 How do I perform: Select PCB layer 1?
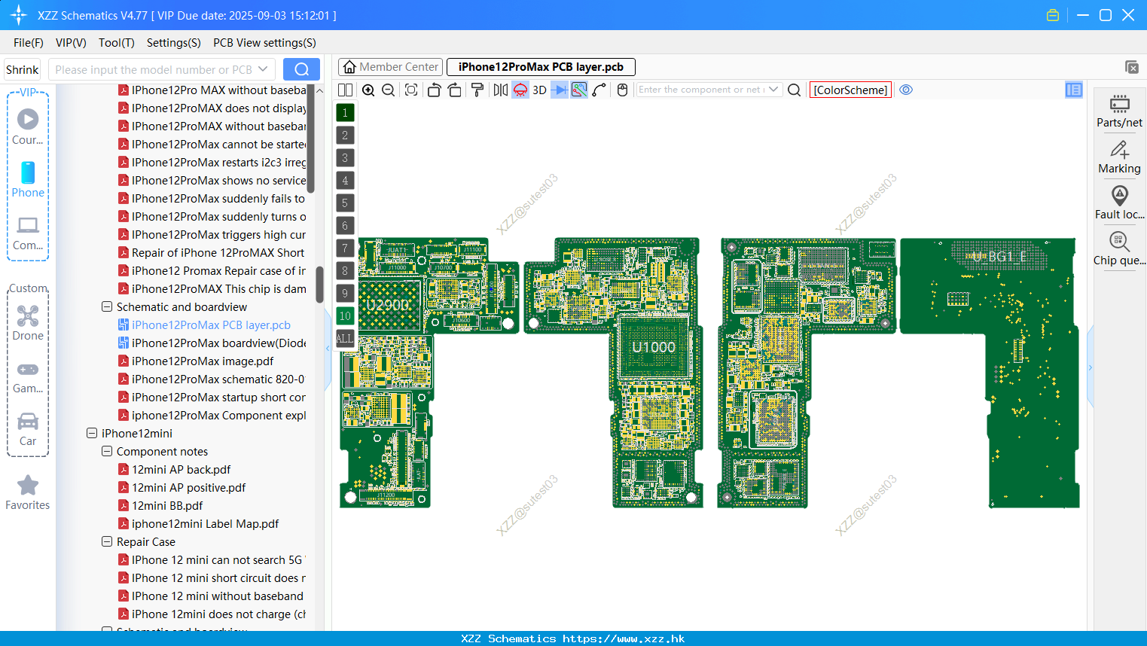pos(345,113)
